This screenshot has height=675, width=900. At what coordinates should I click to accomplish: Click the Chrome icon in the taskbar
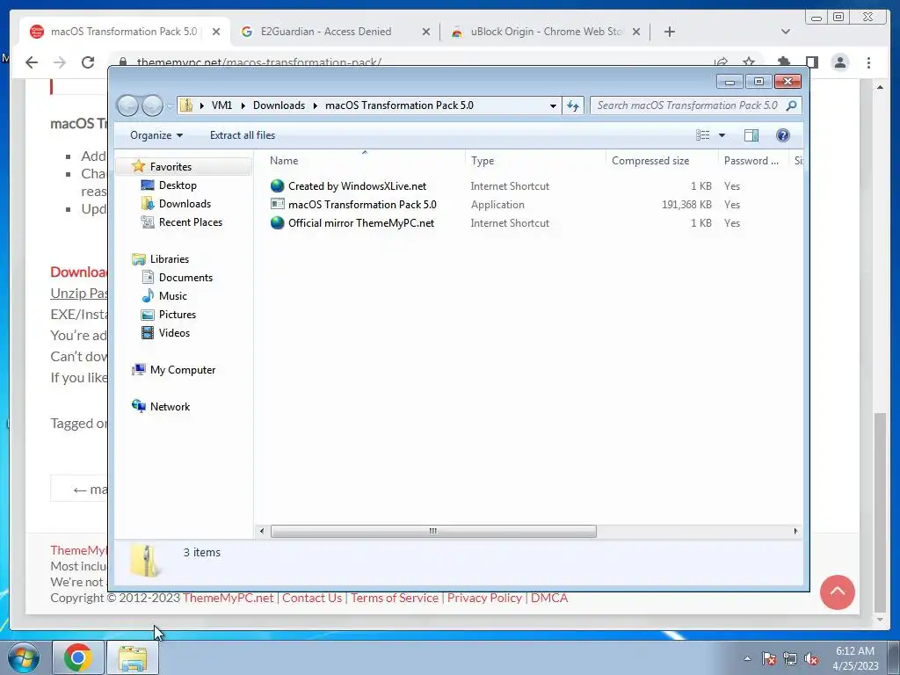[78, 657]
